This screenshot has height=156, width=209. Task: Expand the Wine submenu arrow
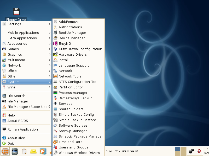(x=50, y=87)
